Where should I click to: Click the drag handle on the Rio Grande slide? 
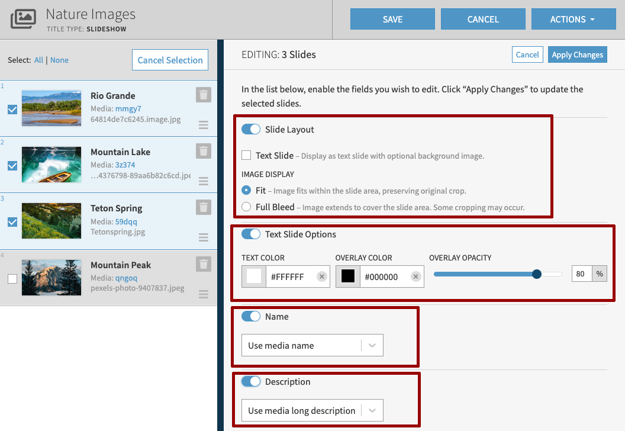click(203, 124)
